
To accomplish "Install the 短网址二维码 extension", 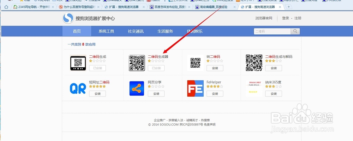I will pos(97,94).
